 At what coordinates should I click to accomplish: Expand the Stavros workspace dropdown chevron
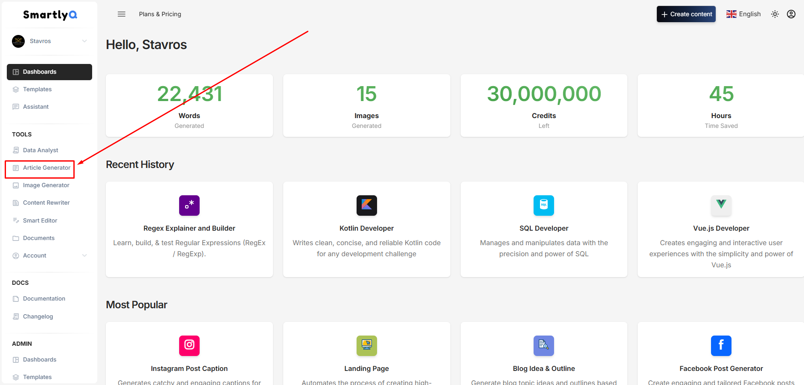click(x=84, y=41)
